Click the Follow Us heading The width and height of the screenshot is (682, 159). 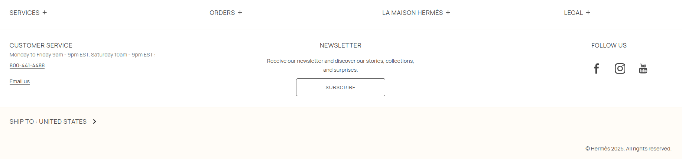[609, 45]
